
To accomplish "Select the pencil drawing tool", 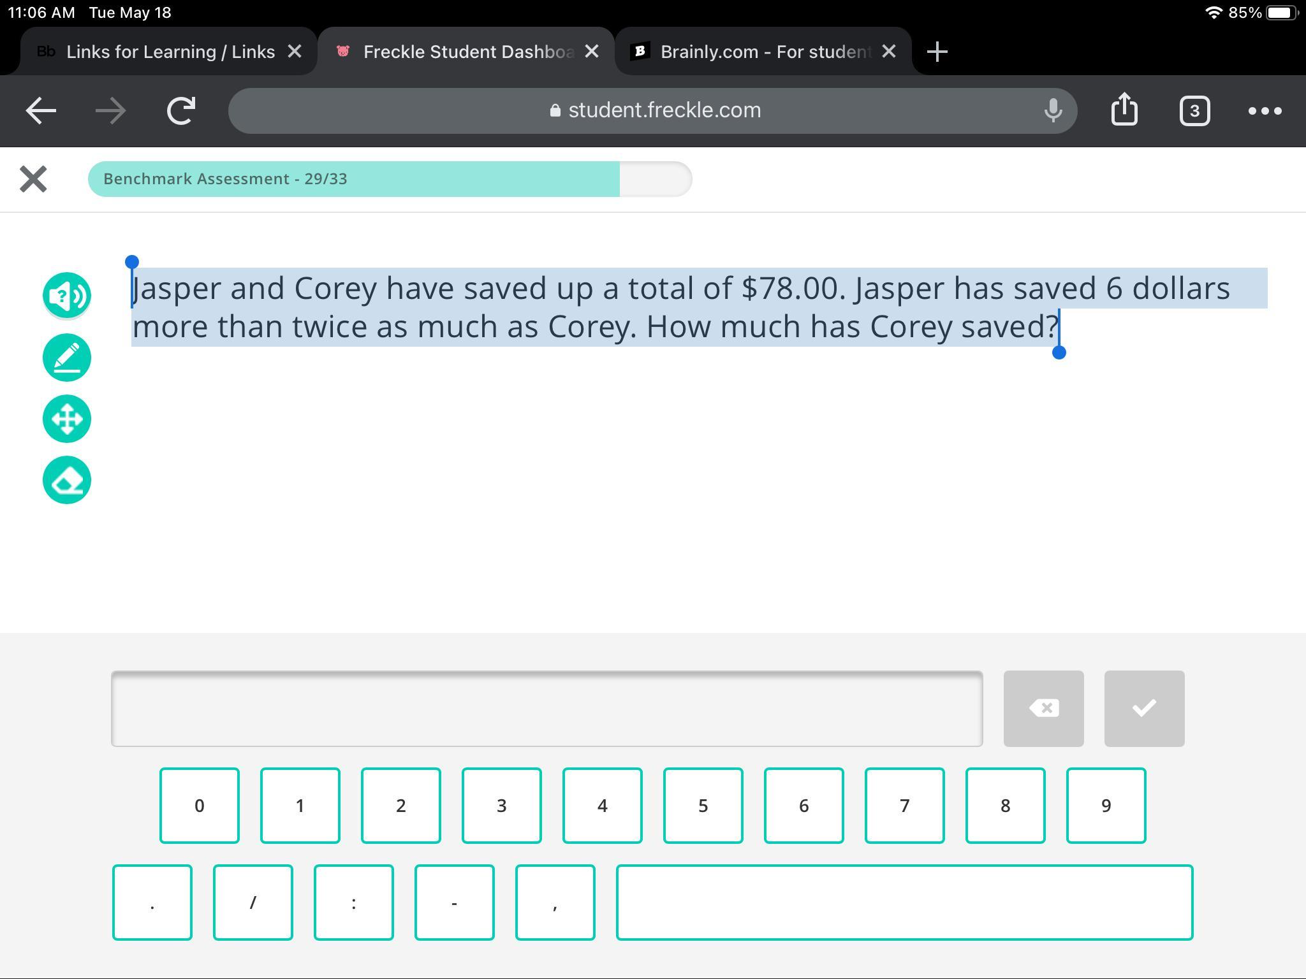I will click(67, 358).
